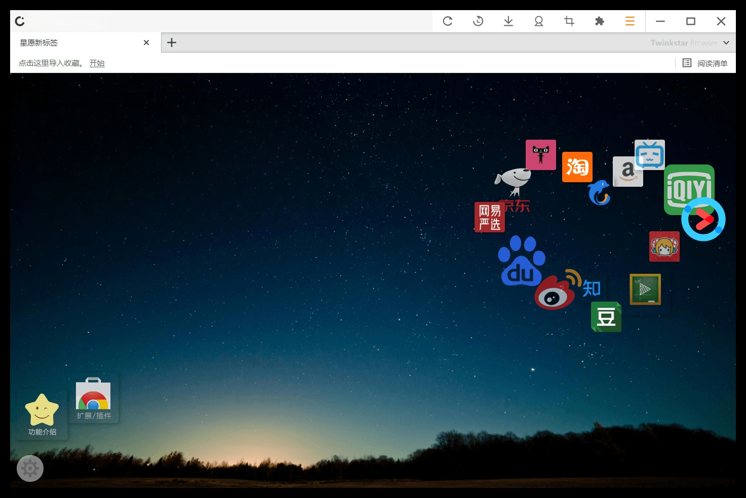Open the JD.com 京东 dog shortcut

[x=513, y=190]
